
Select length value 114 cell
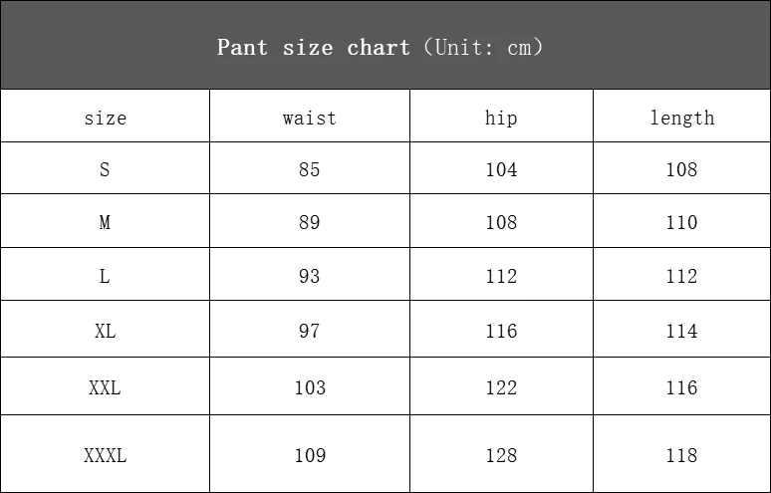[x=681, y=329]
